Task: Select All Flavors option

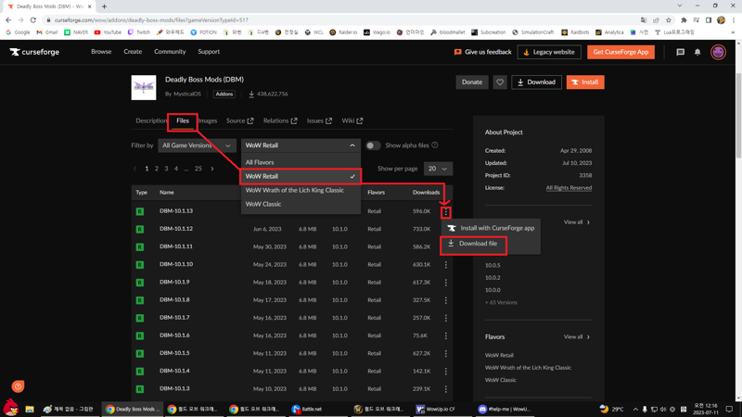Action: point(301,162)
